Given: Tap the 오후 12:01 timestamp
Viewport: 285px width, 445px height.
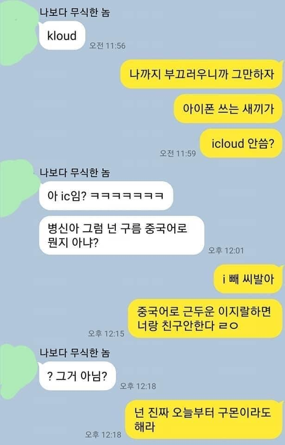Looking at the screenshot, I should tap(226, 250).
